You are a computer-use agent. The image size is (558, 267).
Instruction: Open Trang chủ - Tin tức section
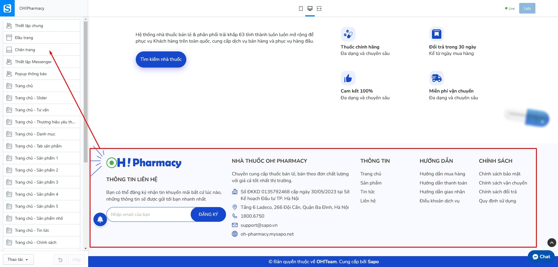41,230
